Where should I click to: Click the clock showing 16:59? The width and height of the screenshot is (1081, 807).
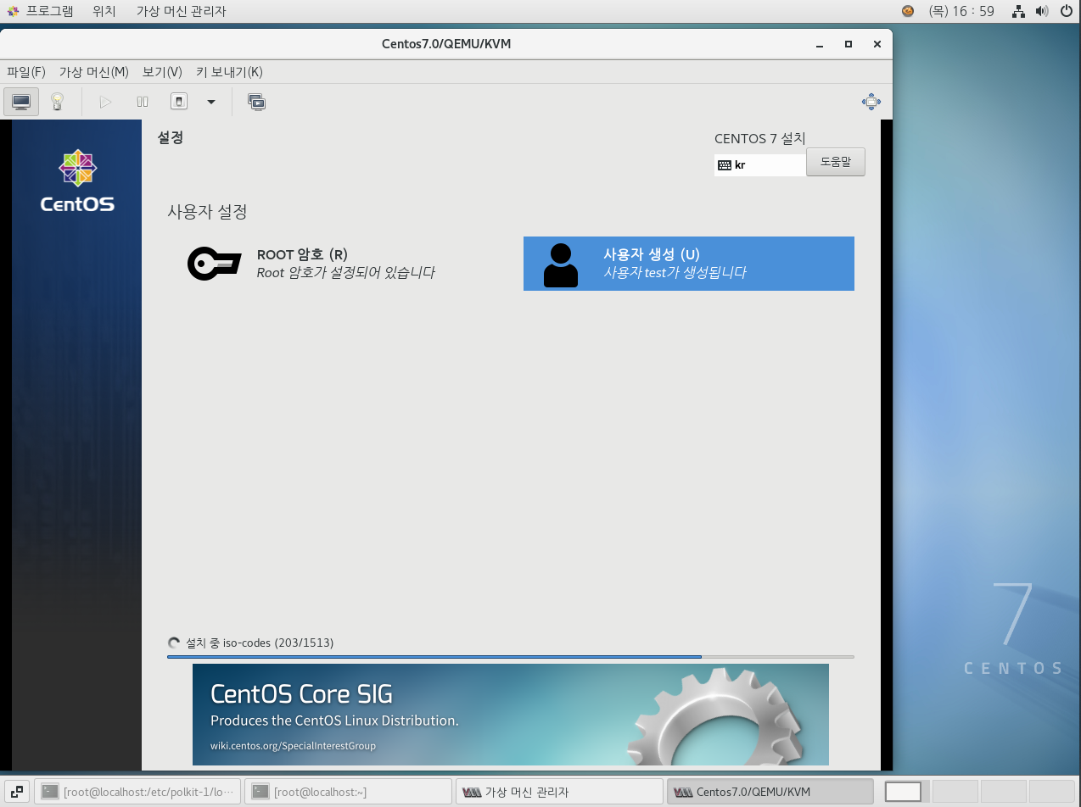pyautogui.click(x=961, y=11)
